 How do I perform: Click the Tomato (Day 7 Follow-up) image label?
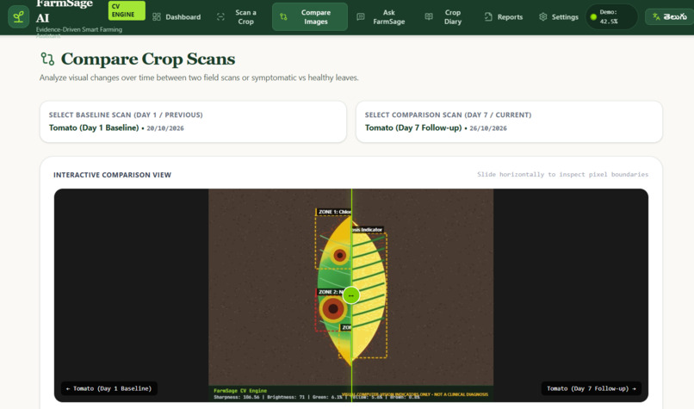592,388
